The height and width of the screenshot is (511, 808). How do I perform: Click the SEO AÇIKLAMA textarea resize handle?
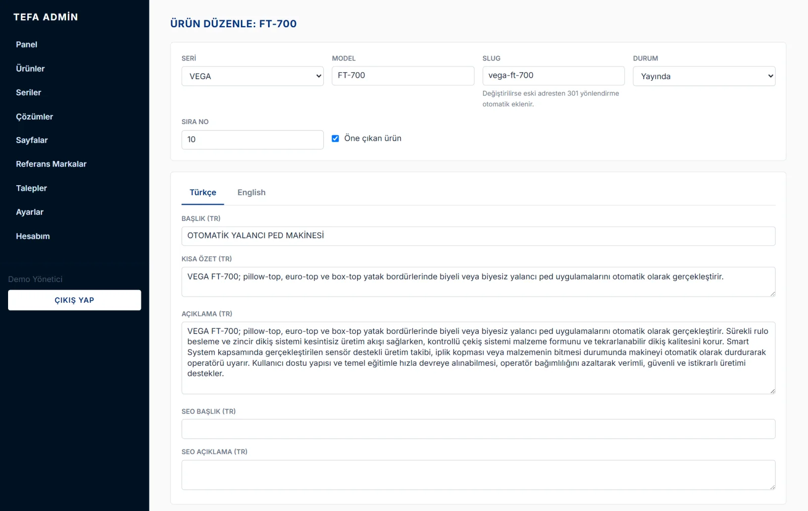[x=773, y=487]
